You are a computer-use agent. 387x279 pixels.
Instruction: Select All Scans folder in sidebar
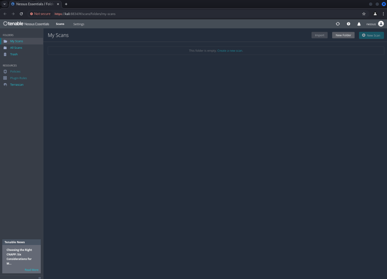tap(16, 48)
